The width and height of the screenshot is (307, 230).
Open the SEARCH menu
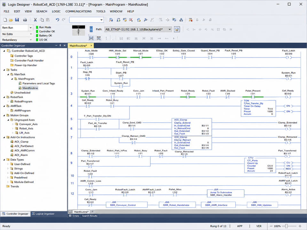pyautogui.click(x=42, y=11)
